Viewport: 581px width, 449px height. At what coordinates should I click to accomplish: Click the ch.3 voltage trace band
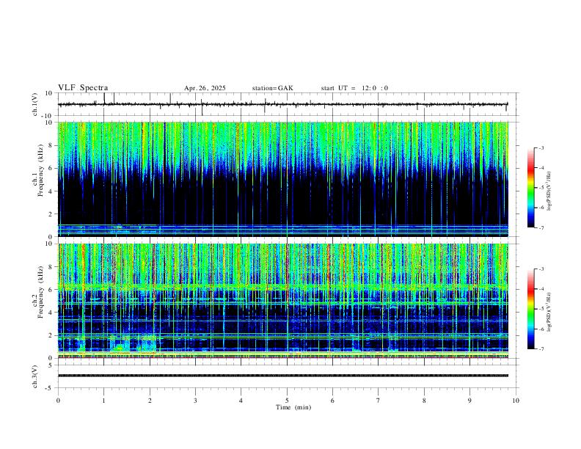point(283,376)
